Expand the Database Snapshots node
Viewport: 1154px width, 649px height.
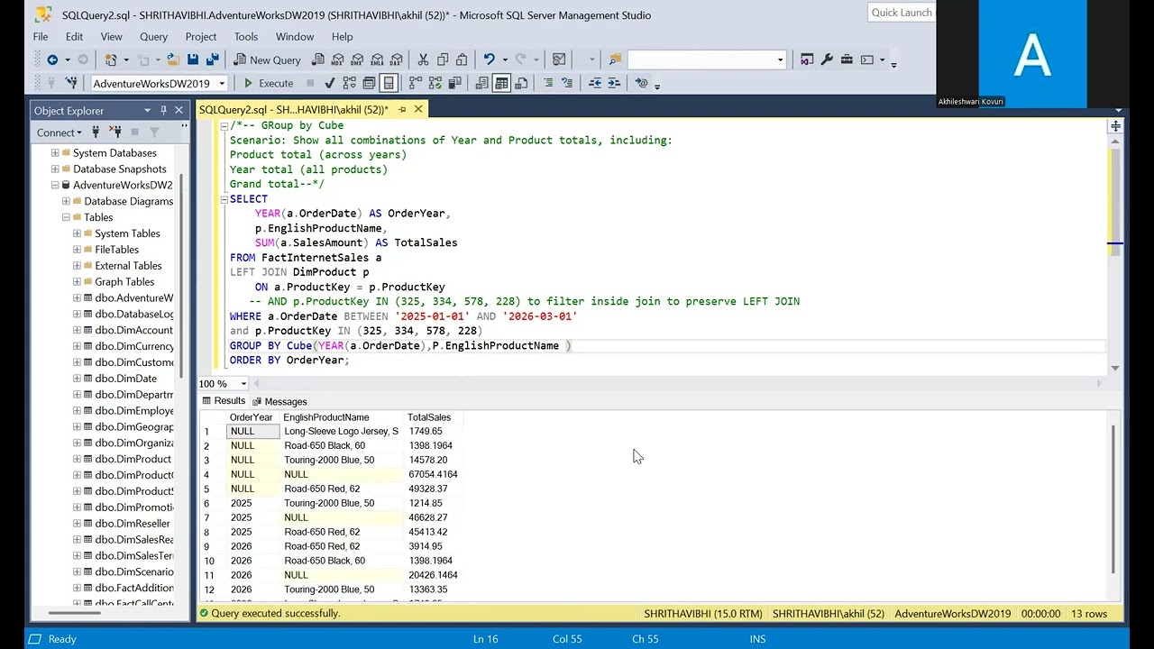pos(55,169)
